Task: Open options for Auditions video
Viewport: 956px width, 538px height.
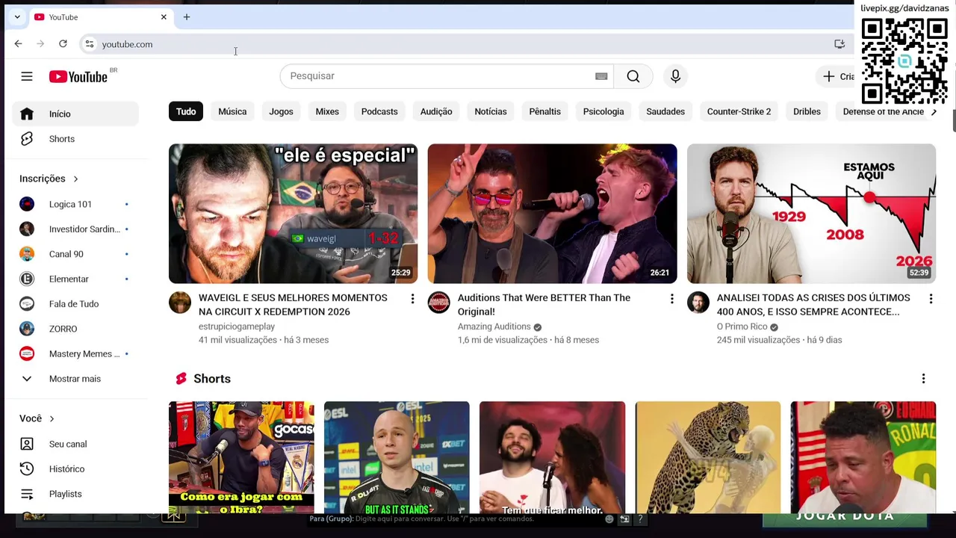Action: 671,299
